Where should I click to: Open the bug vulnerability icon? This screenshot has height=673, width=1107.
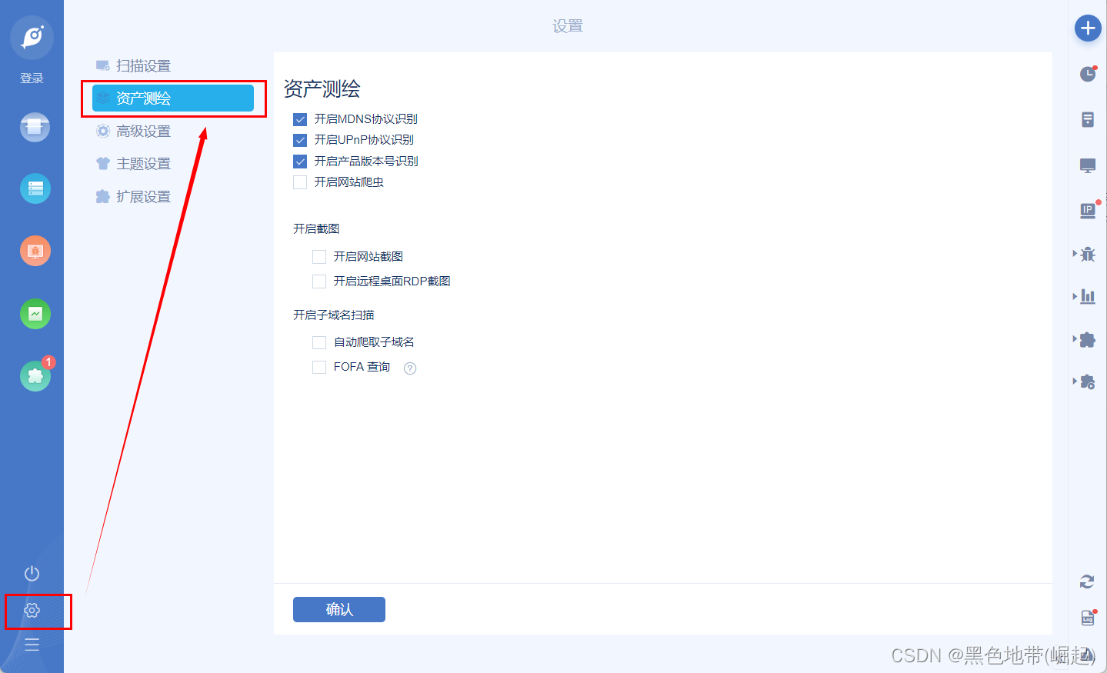tap(1088, 255)
